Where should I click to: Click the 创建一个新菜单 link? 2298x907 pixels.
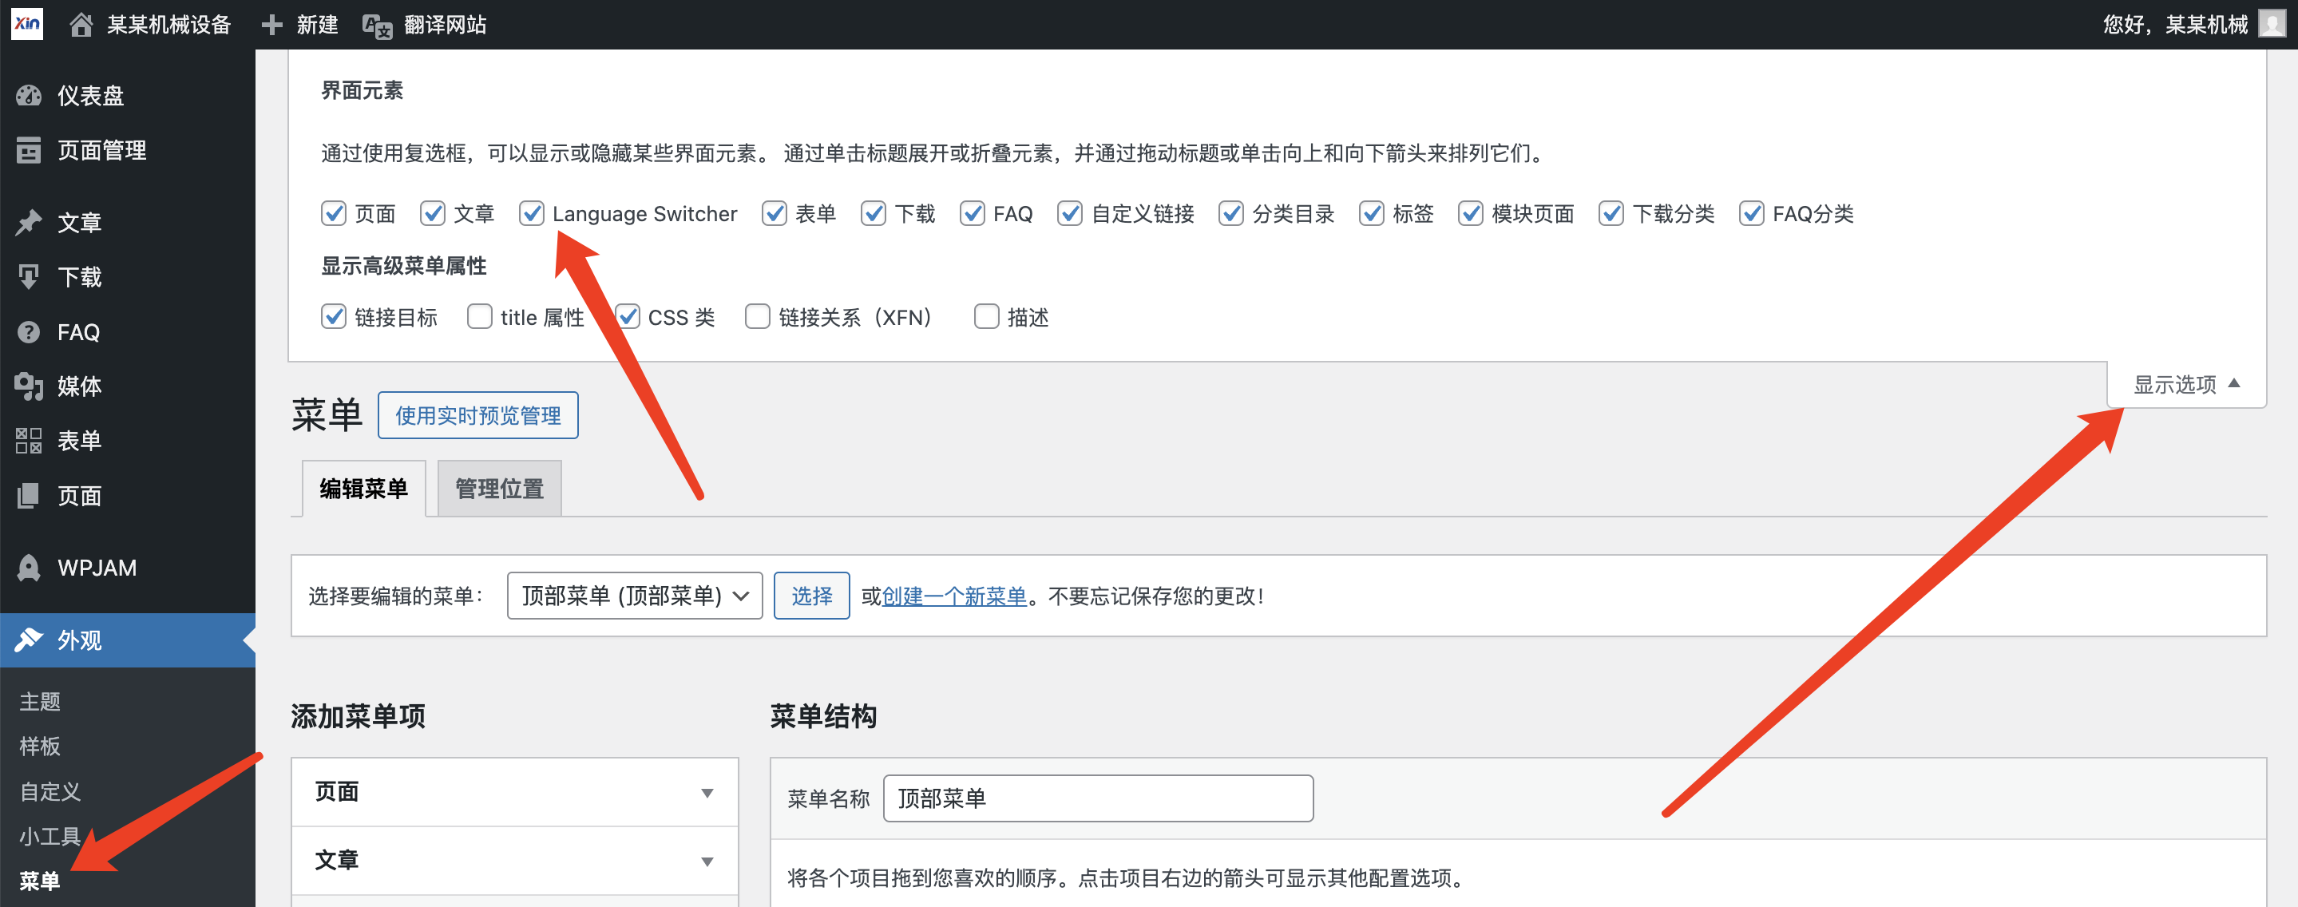(x=953, y=595)
